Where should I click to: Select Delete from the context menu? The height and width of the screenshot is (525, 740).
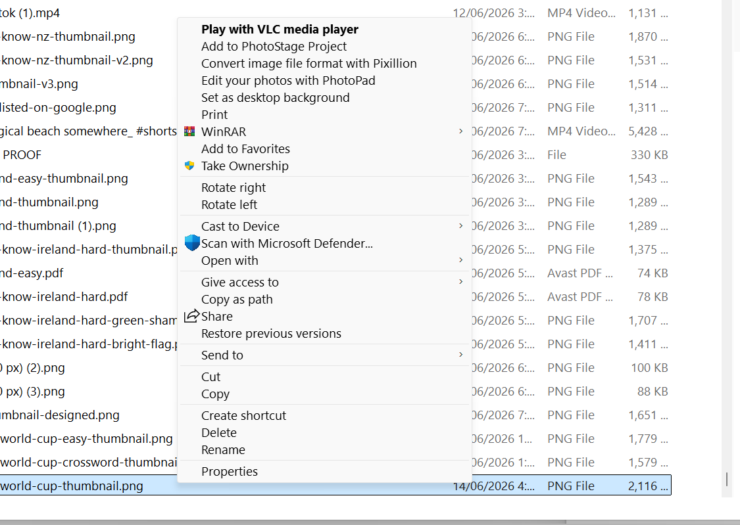tap(219, 432)
